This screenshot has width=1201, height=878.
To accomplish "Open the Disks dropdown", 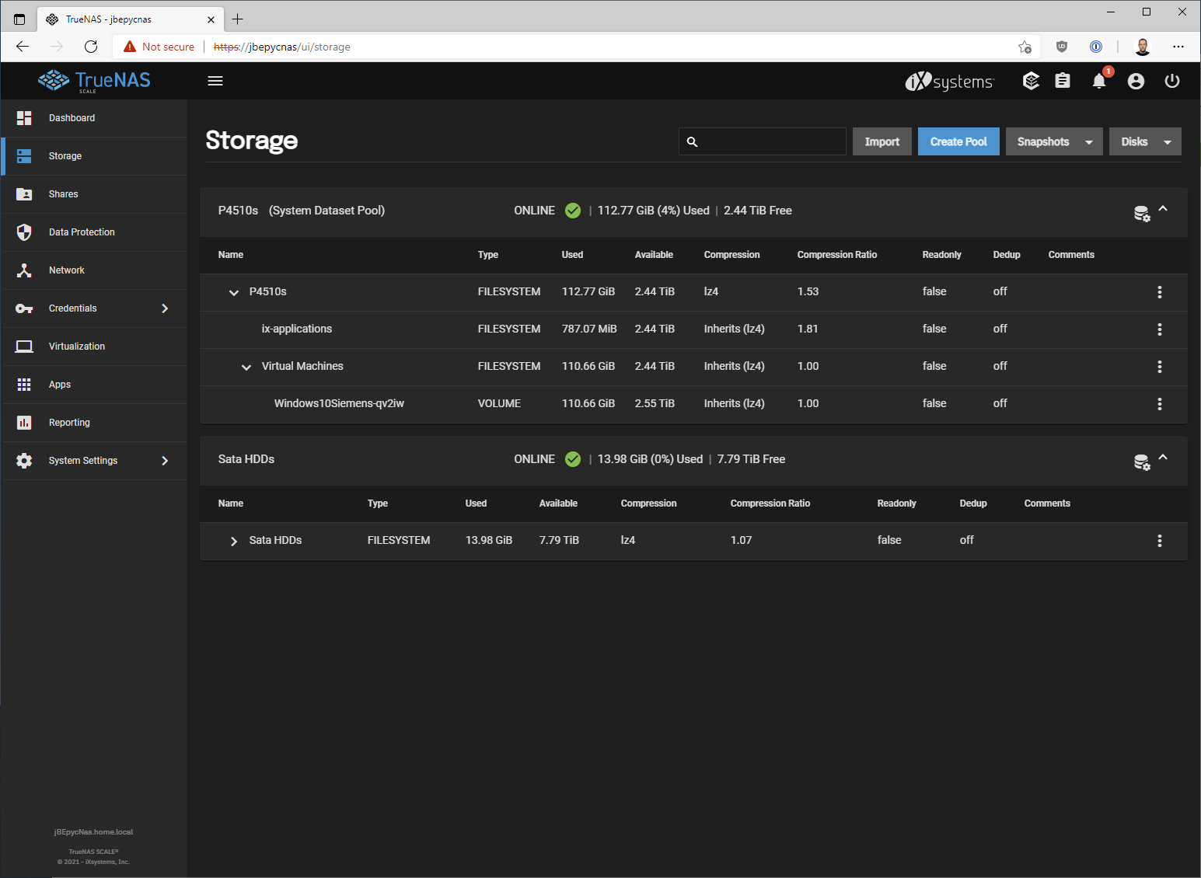I will pyautogui.click(x=1144, y=141).
